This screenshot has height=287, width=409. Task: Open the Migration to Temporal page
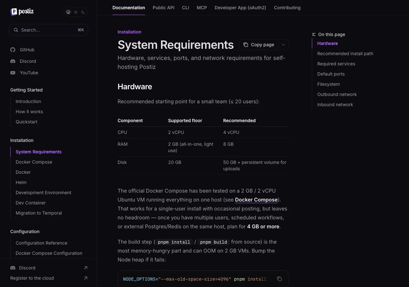(x=39, y=213)
